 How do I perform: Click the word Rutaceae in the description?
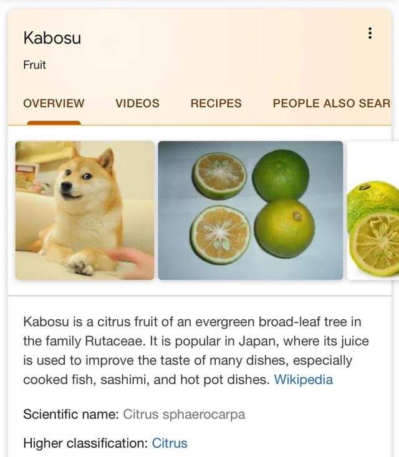(115, 341)
